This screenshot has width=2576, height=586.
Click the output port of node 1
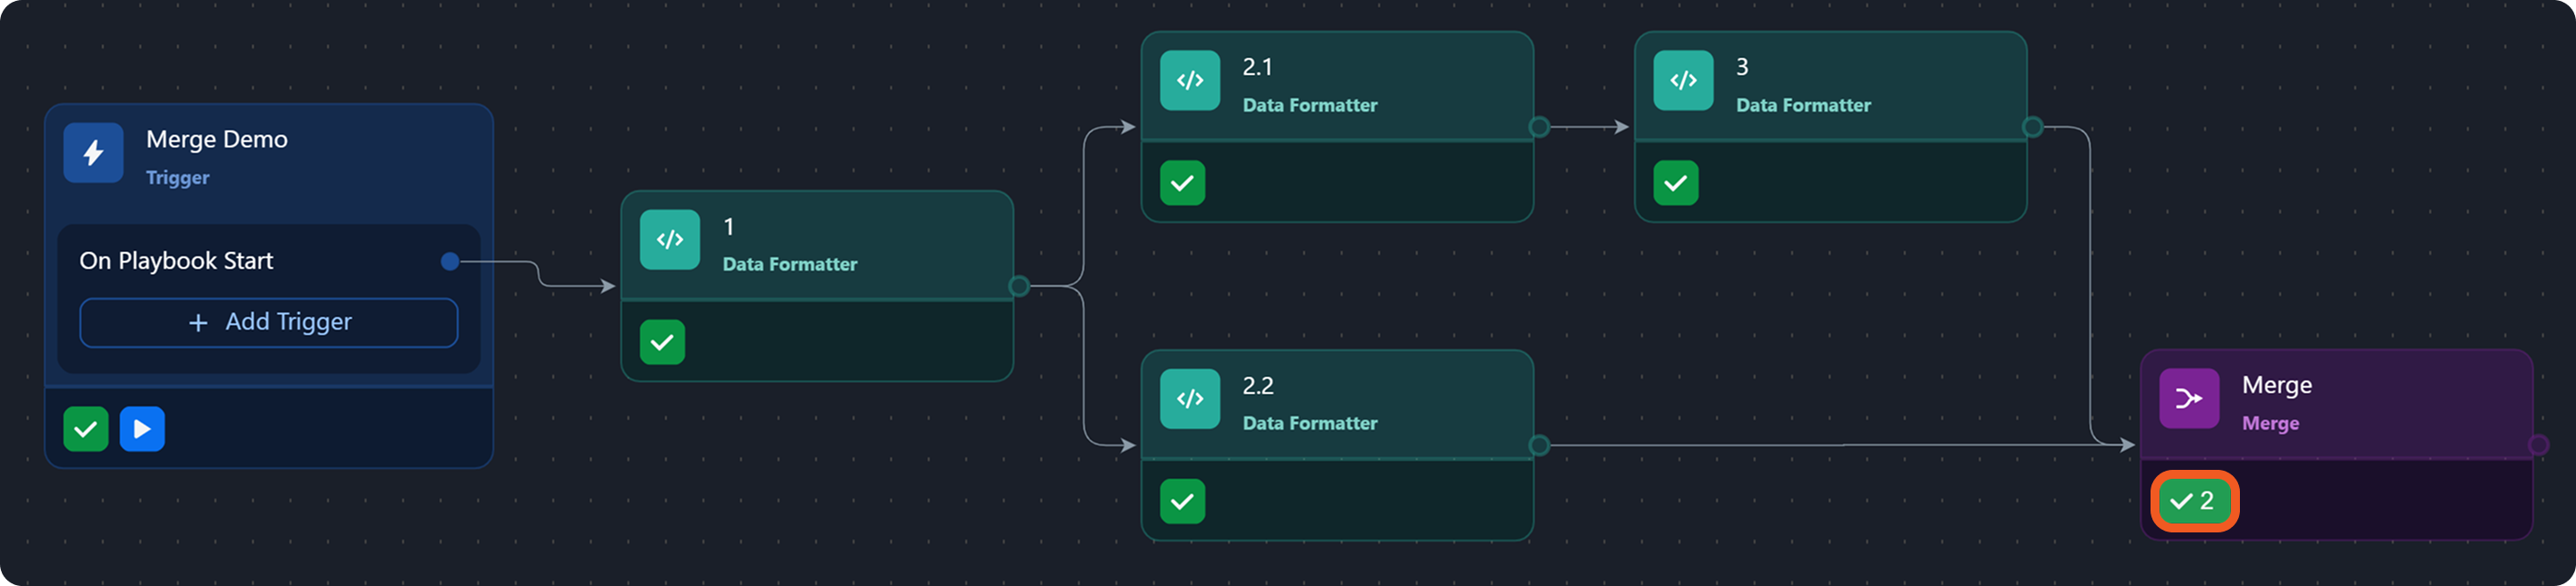point(1019,286)
